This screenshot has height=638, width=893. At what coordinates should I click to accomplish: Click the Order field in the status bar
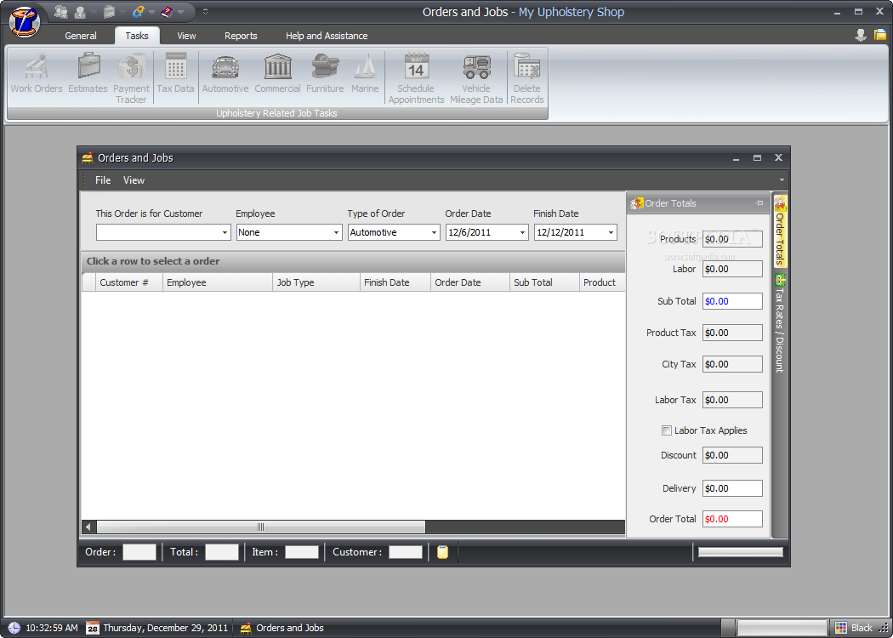point(139,552)
